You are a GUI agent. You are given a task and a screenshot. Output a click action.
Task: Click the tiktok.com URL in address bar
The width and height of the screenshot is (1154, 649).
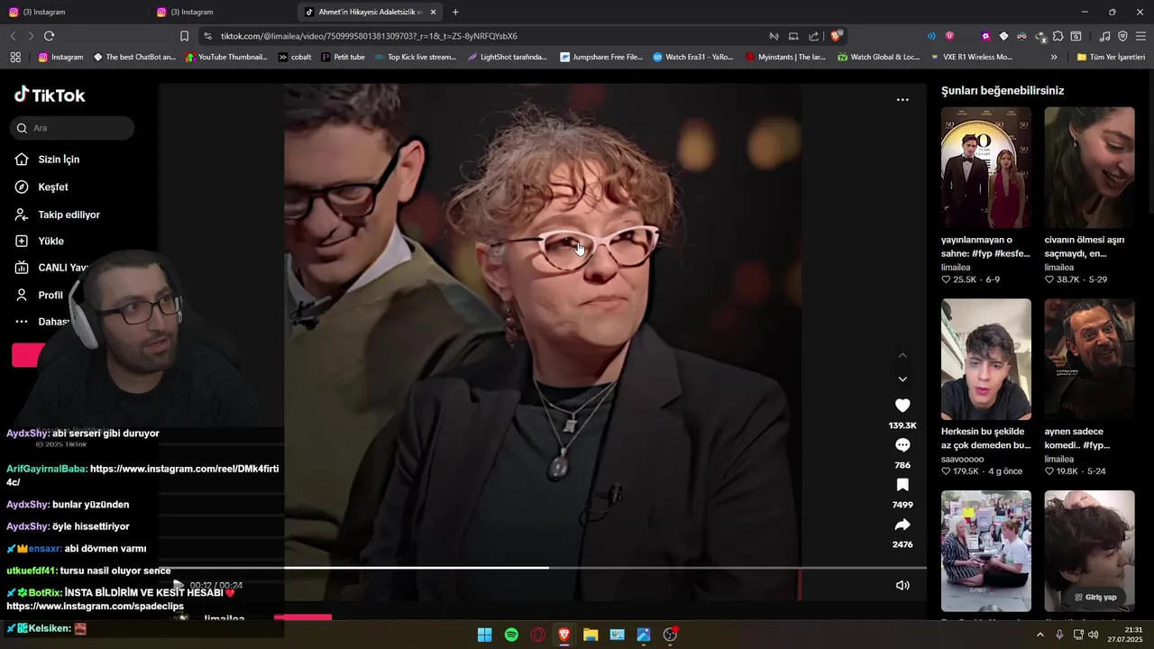tap(369, 36)
